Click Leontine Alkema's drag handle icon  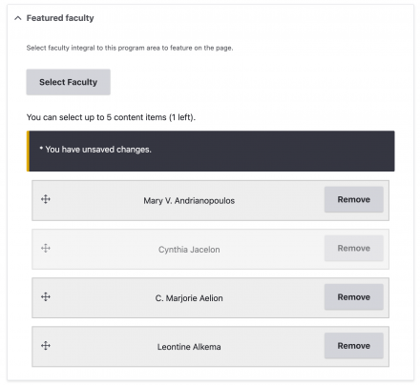pos(46,345)
